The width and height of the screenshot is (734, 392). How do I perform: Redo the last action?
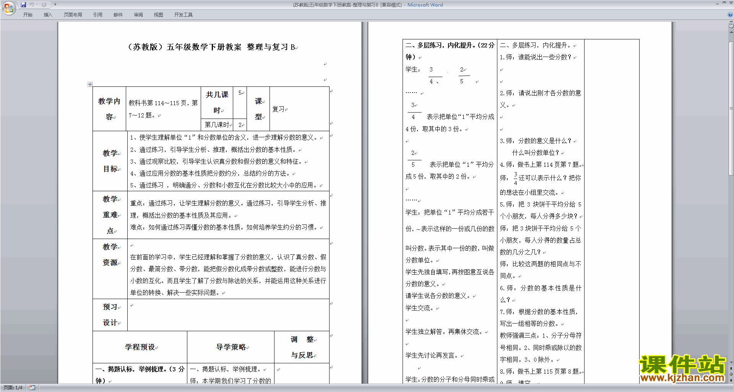(x=44, y=5)
